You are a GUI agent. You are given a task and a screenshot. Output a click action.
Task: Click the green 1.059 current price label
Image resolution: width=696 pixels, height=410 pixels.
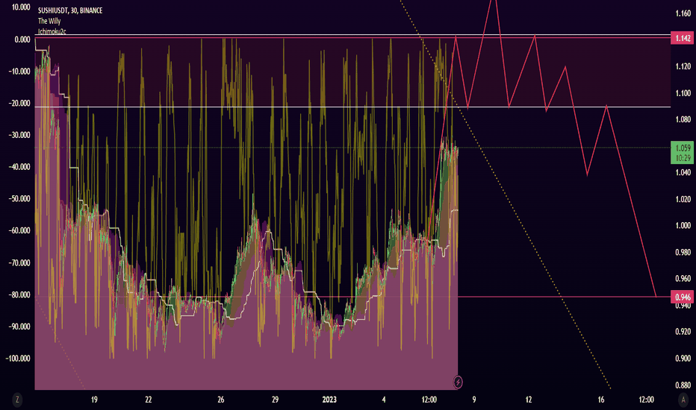click(683, 148)
